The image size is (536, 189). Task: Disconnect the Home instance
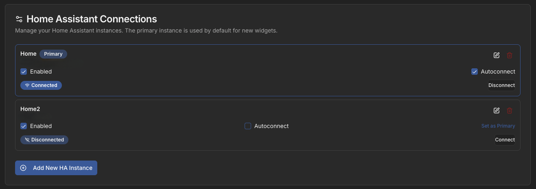click(x=501, y=85)
